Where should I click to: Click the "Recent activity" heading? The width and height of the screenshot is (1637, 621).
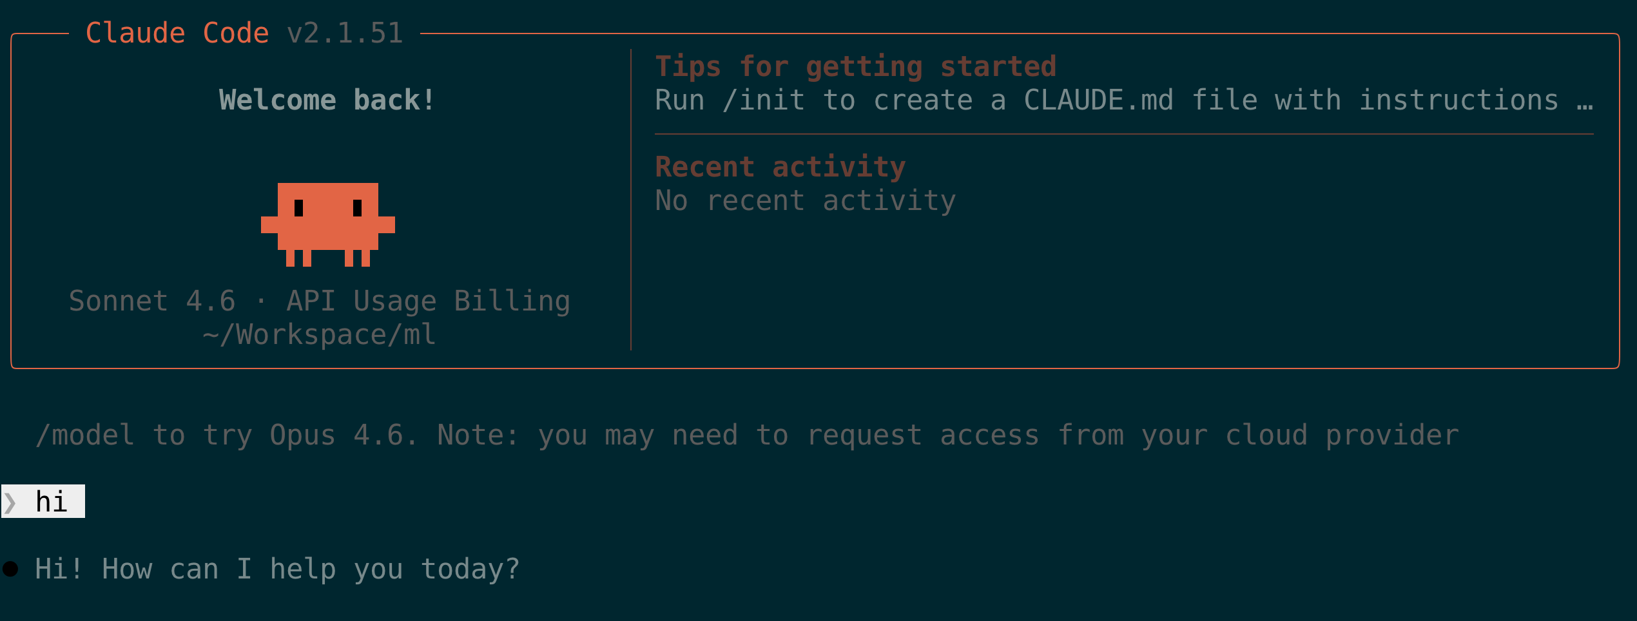(x=780, y=167)
